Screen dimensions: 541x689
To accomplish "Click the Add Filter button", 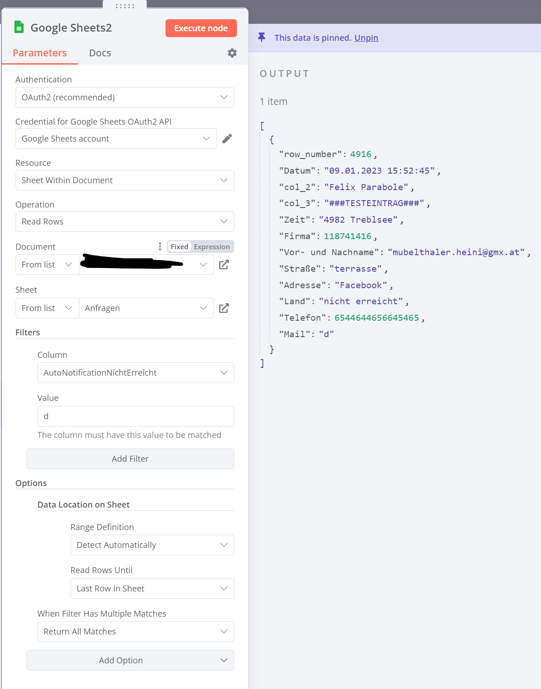I will [x=130, y=459].
